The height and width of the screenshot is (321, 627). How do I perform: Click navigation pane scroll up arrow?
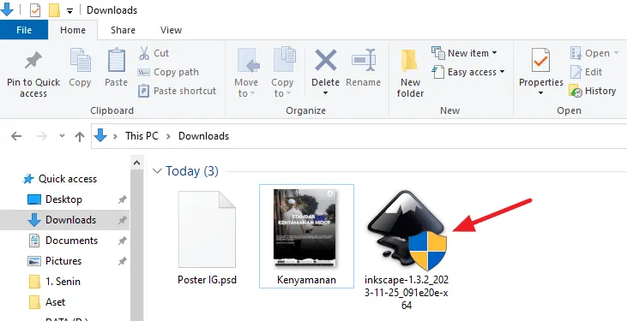tap(136, 163)
